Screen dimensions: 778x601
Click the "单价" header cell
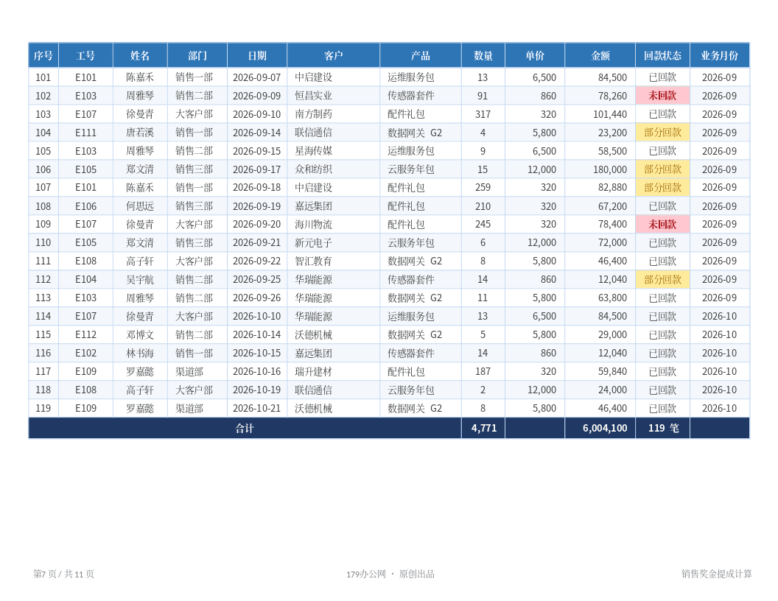pos(535,55)
